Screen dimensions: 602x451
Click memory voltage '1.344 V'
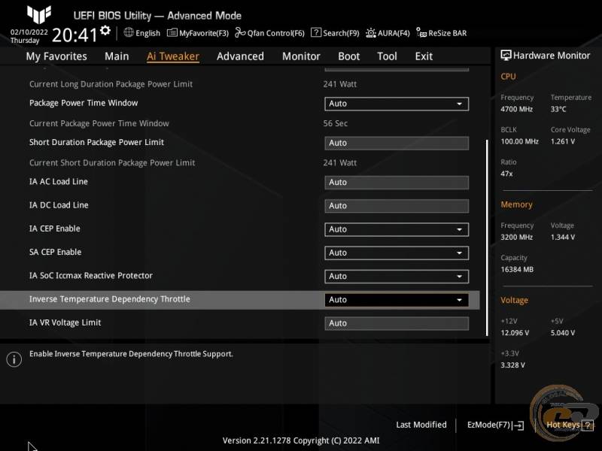[562, 238]
